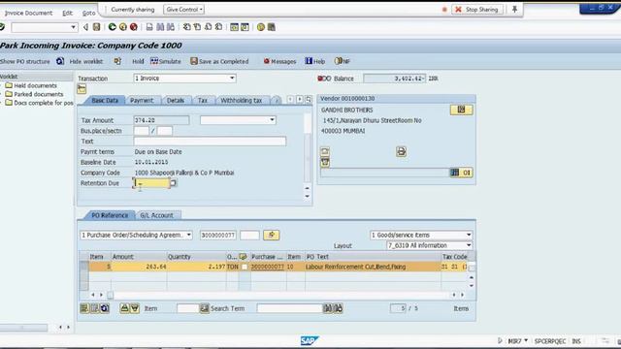Viewport: 621px width, 349px height.
Task: Click the Hide worklist button
Action: (86, 61)
